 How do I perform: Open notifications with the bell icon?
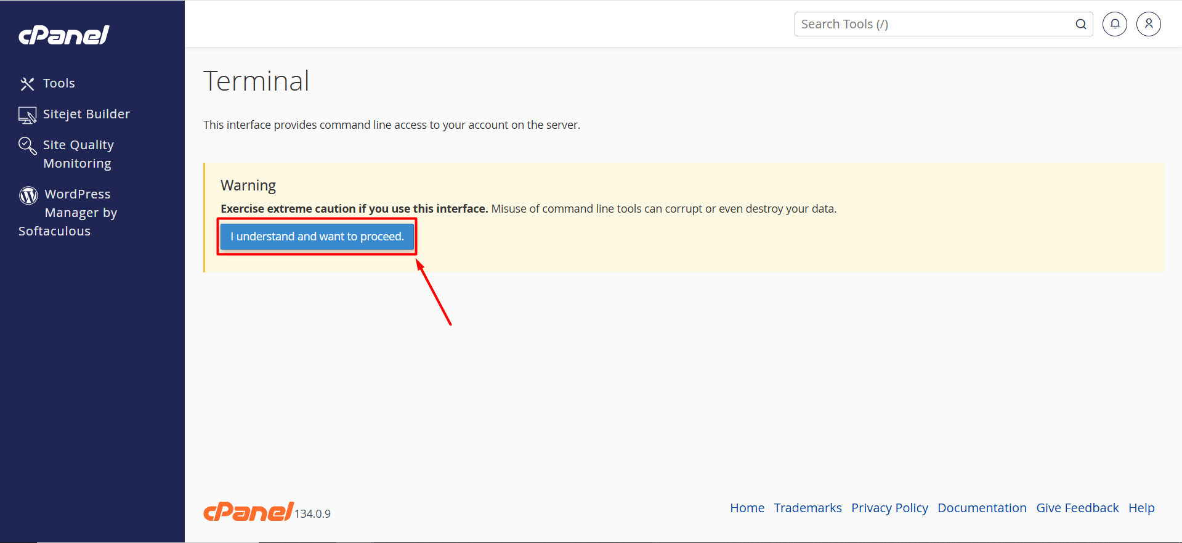click(x=1114, y=24)
